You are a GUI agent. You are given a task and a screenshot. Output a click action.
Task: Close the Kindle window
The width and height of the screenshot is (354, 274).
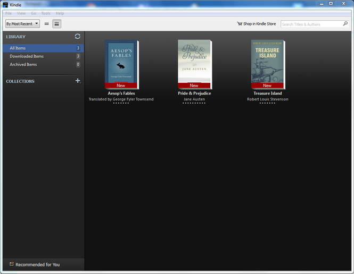tap(343, 4)
